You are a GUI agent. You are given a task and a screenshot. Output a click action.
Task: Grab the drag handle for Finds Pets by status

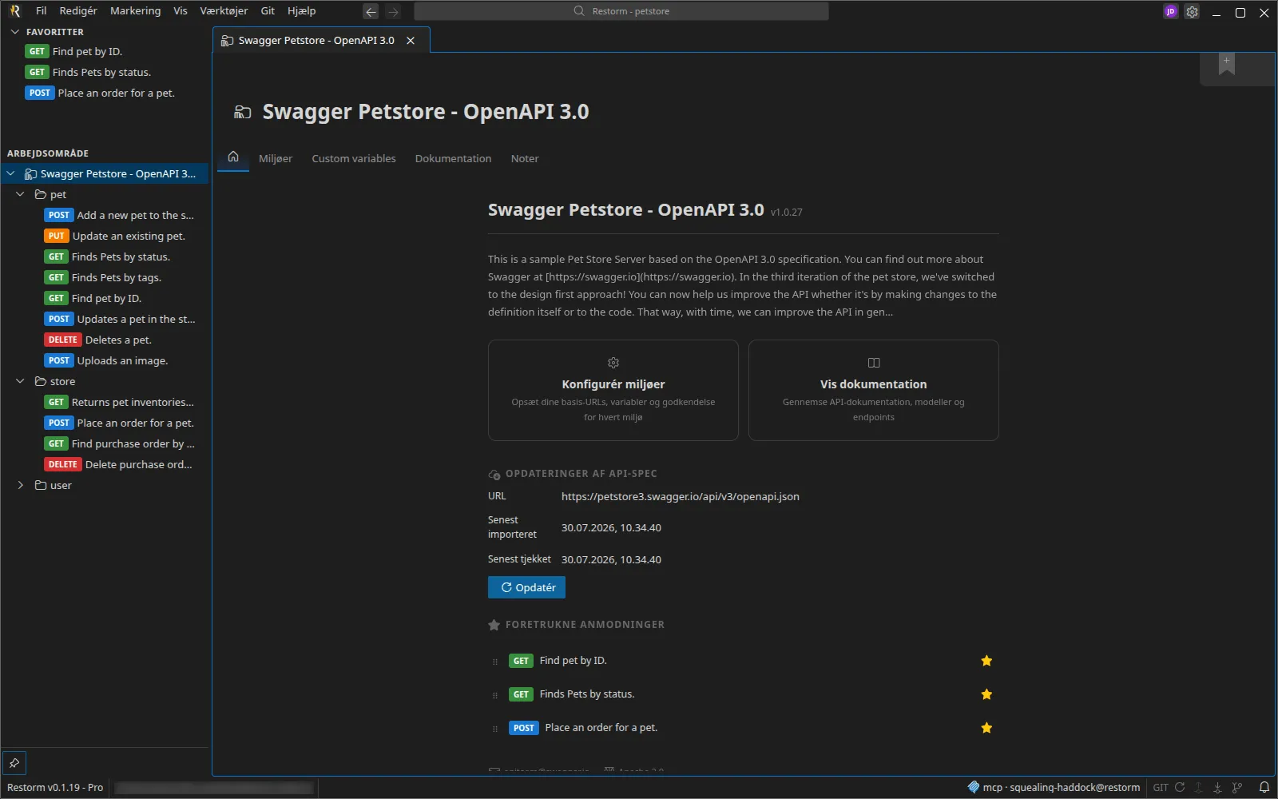(x=495, y=695)
